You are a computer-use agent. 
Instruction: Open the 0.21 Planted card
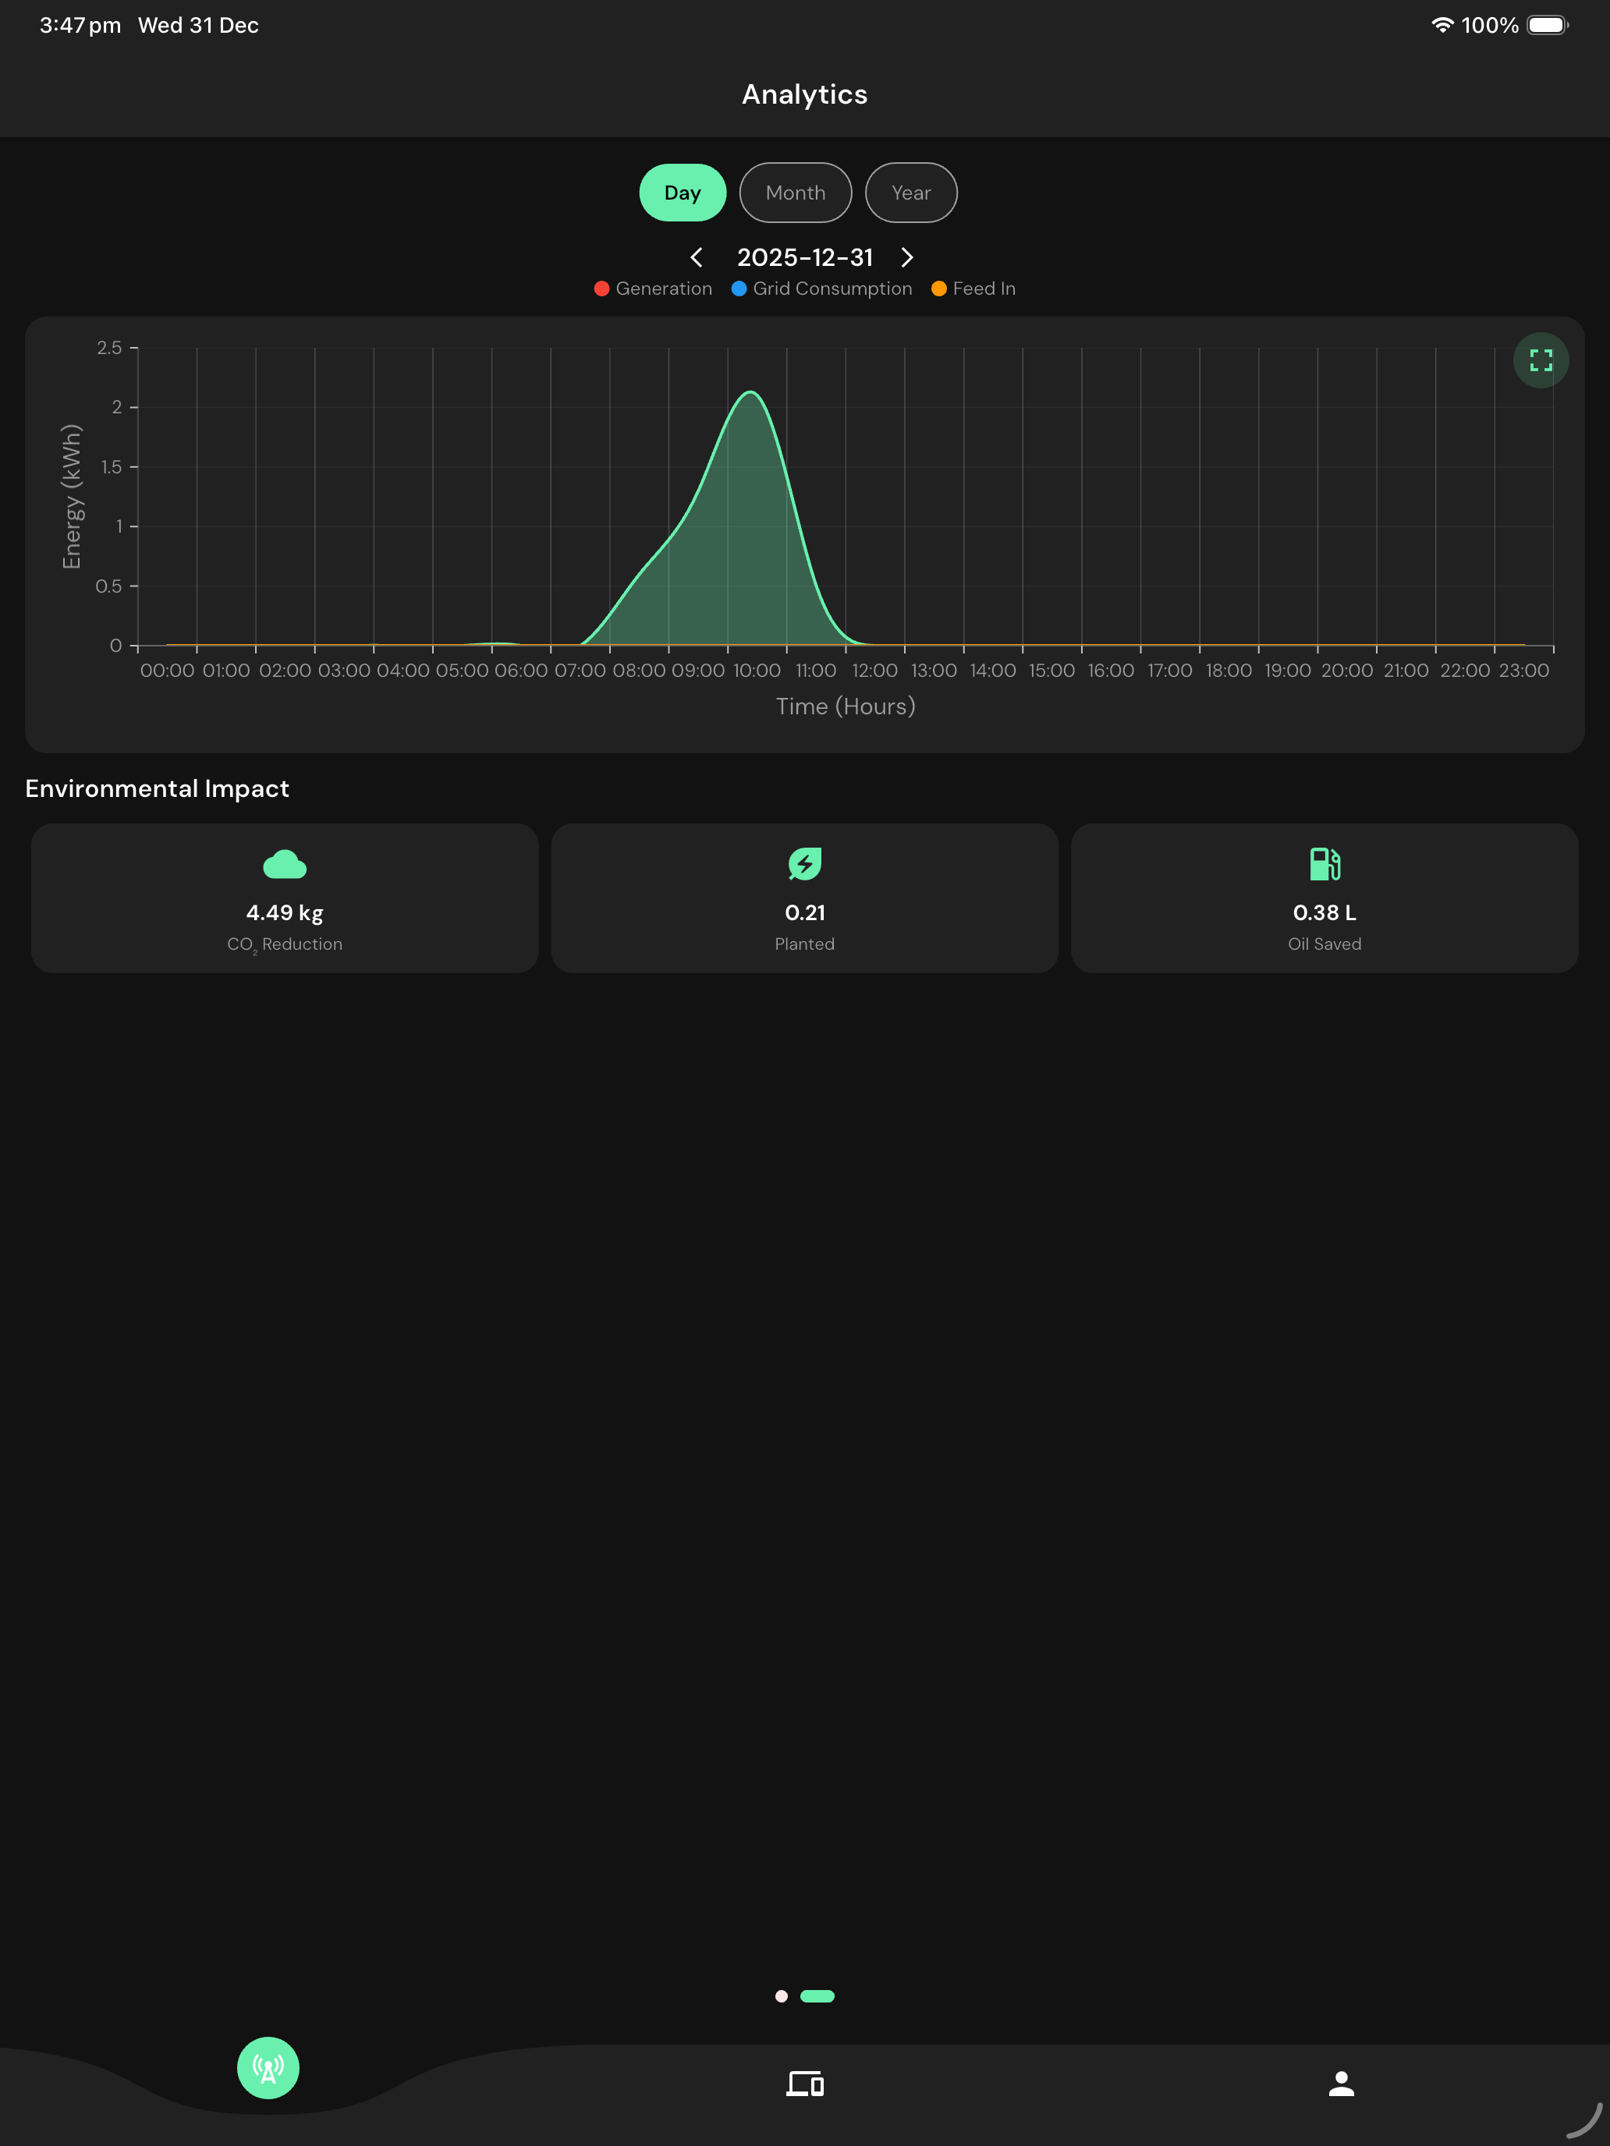pyautogui.click(x=804, y=898)
